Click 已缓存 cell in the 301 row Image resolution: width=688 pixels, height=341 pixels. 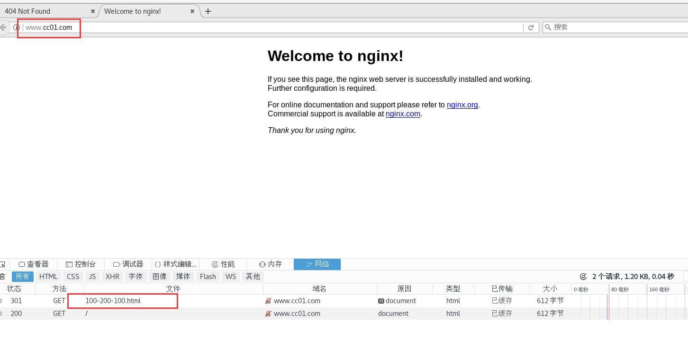click(502, 301)
